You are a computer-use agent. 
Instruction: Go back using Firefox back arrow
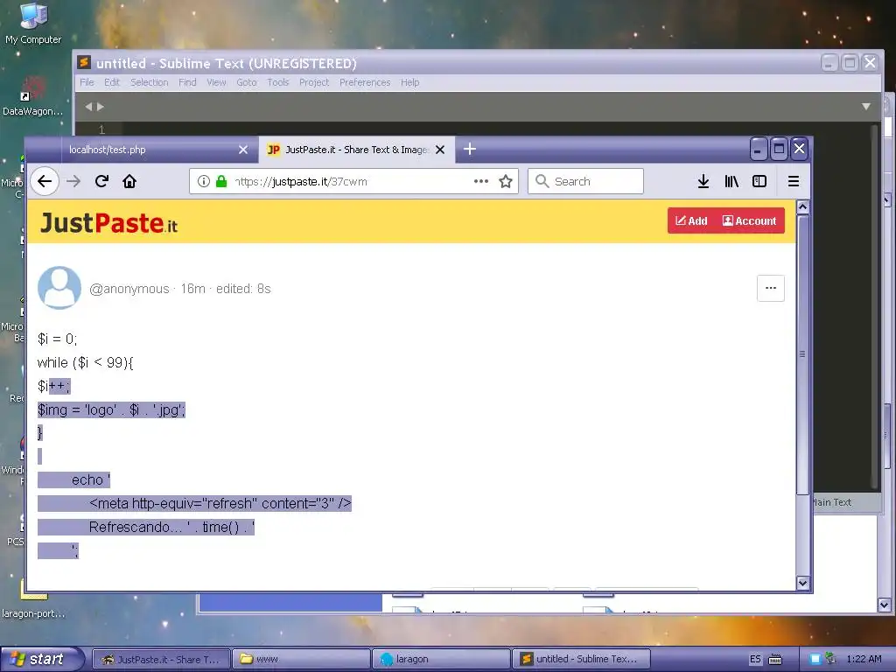[x=45, y=182]
